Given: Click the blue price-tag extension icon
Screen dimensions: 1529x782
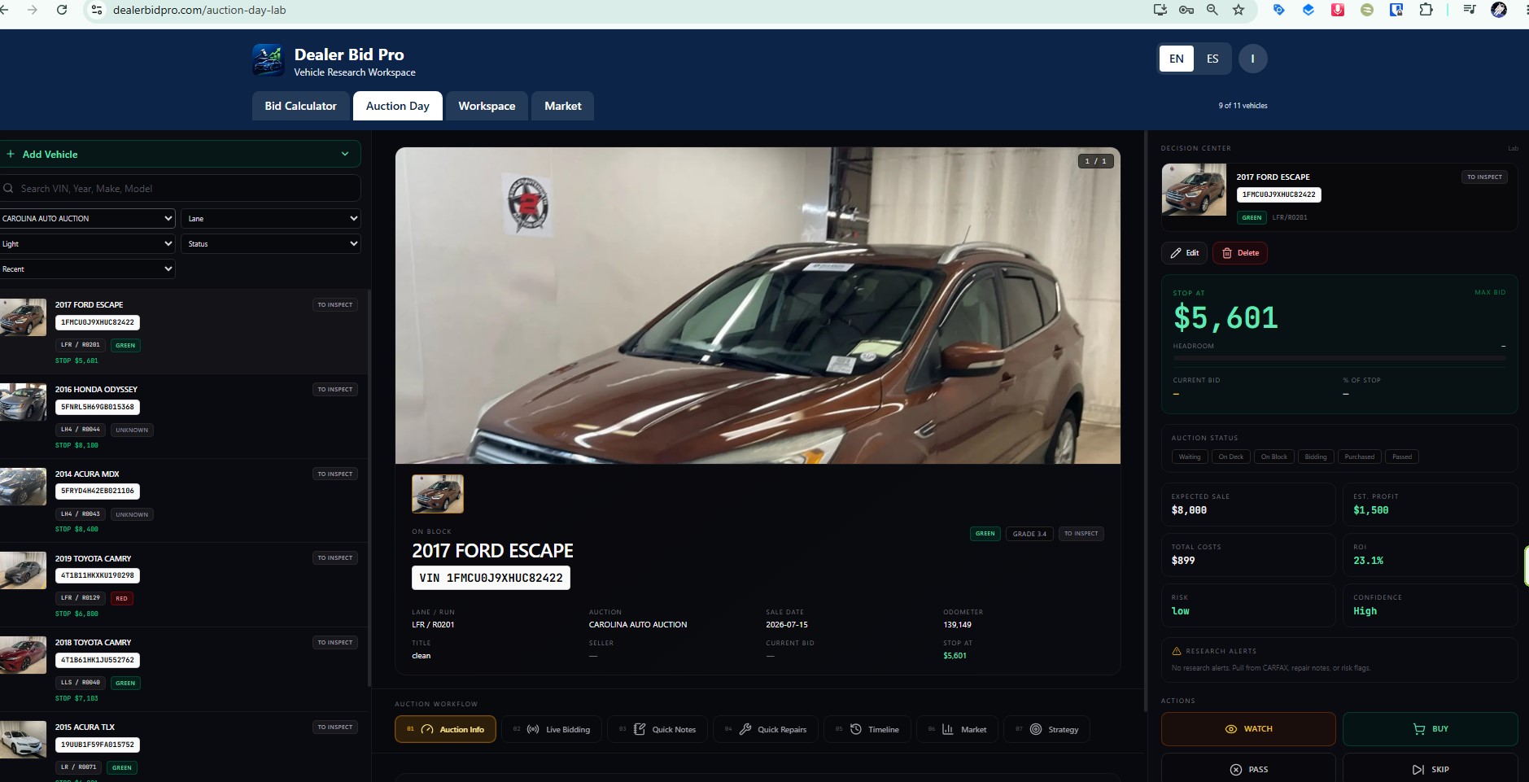Looking at the screenshot, I should click(x=1279, y=10).
